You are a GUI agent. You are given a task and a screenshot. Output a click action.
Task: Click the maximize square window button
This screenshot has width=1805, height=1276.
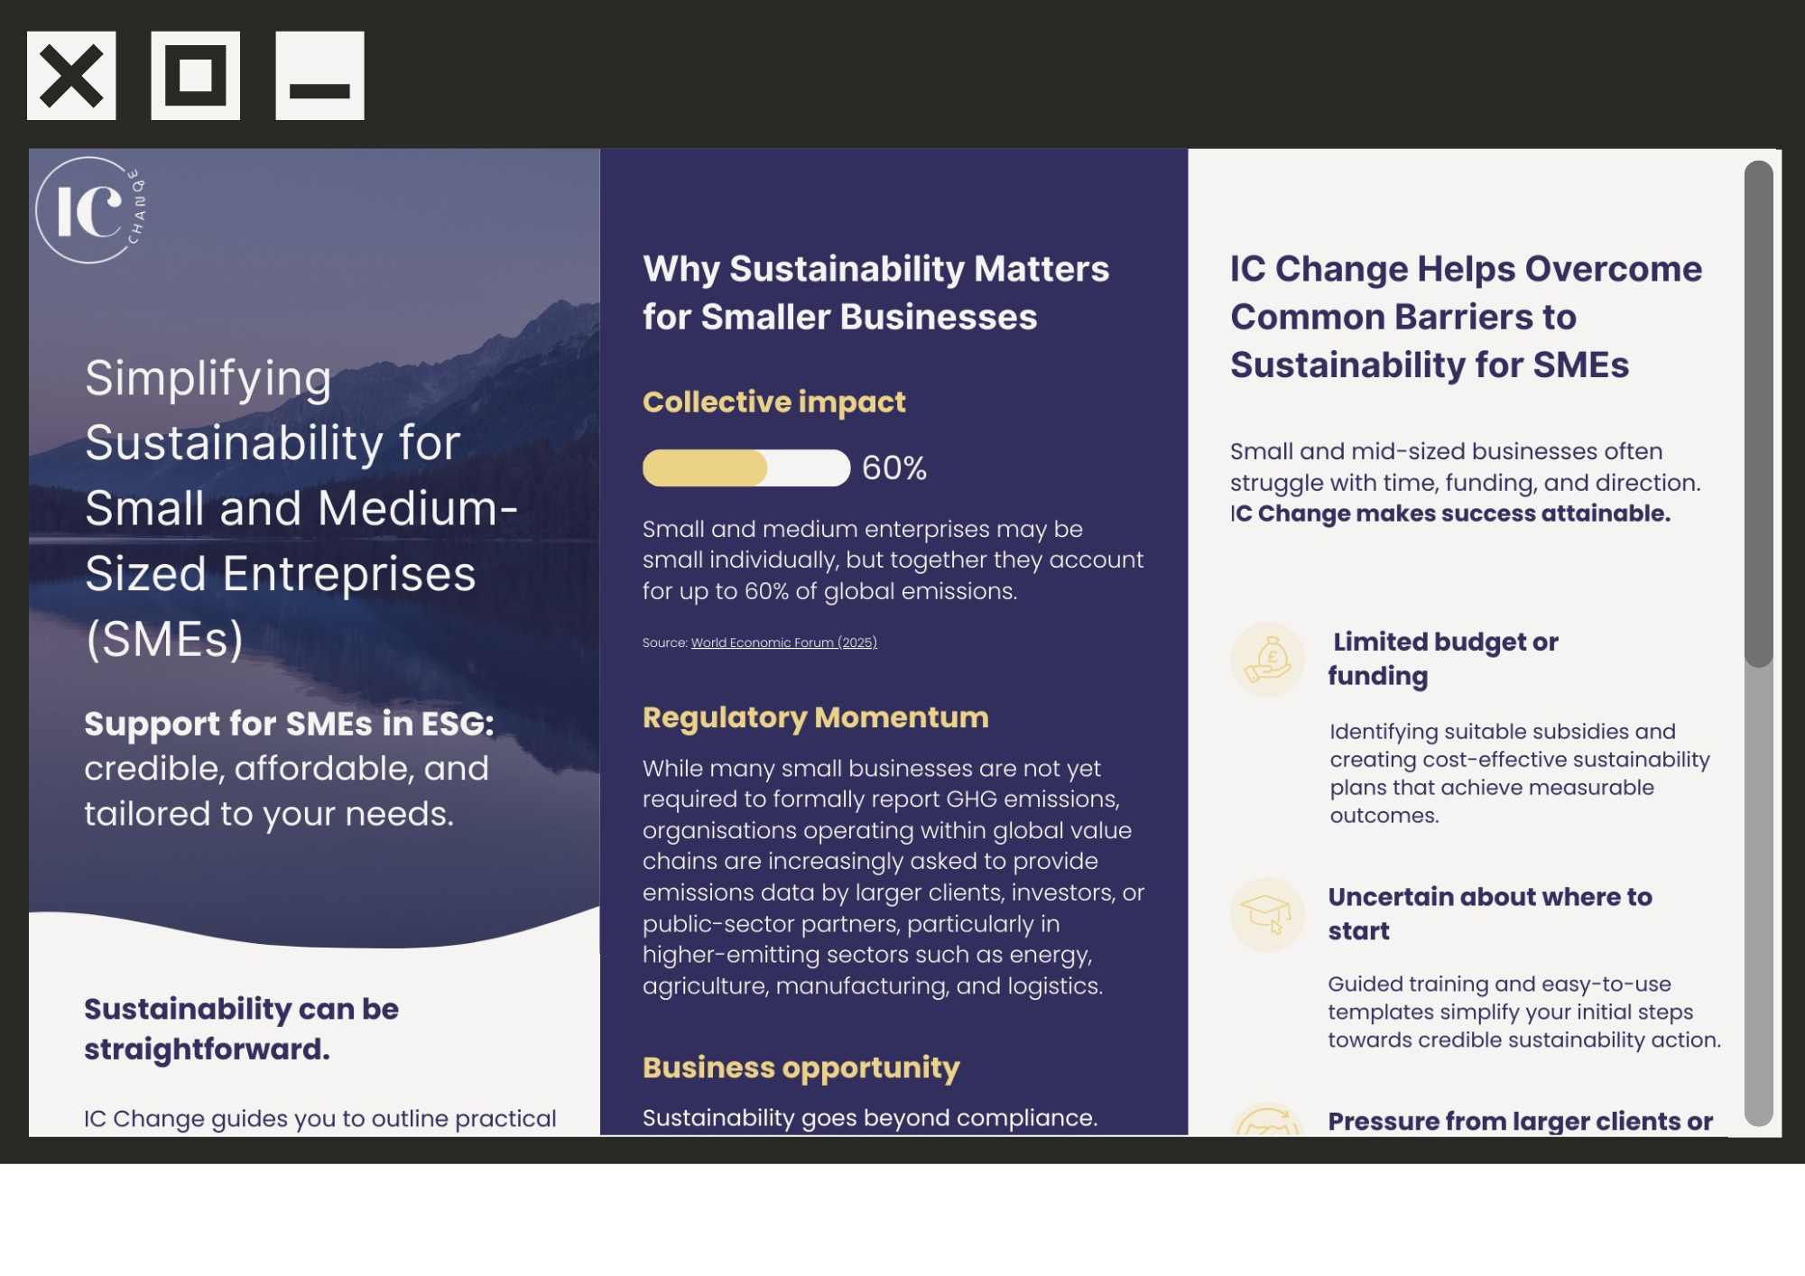195,76
